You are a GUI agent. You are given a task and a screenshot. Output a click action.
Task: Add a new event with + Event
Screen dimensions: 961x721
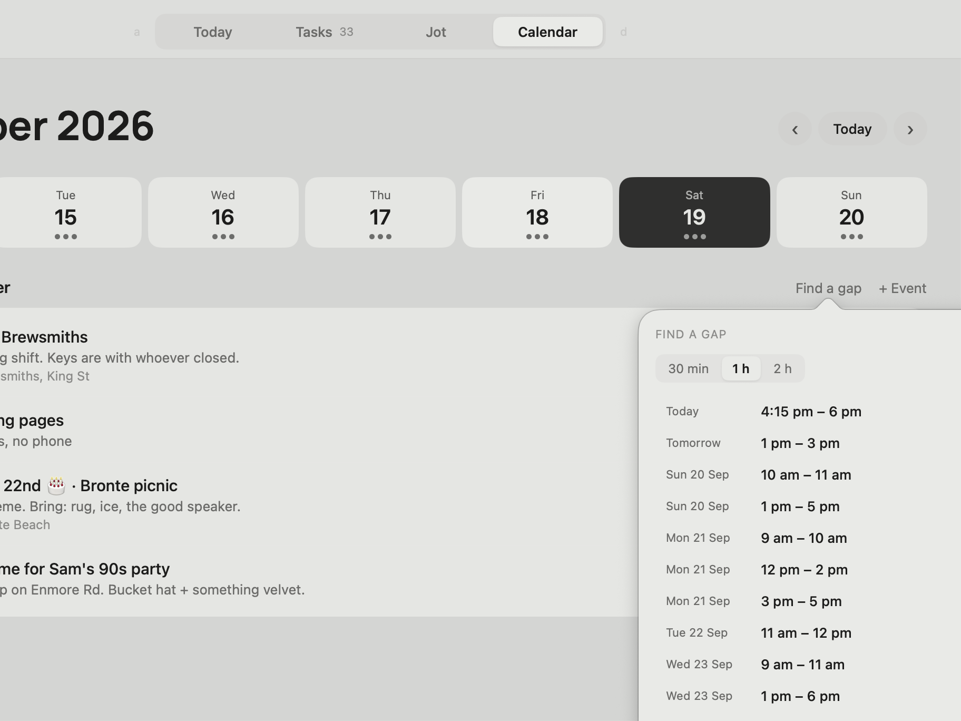click(x=902, y=288)
